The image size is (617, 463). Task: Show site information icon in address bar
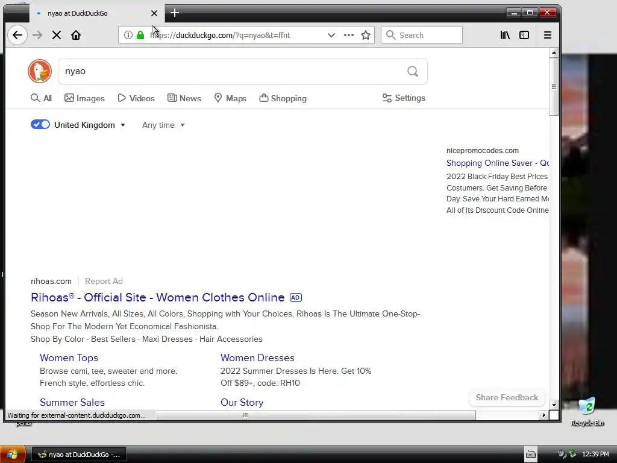[128, 35]
